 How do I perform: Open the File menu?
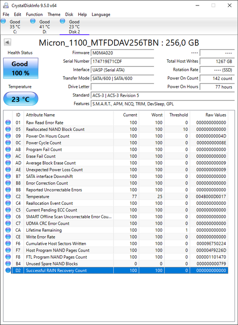tap(6, 14)
